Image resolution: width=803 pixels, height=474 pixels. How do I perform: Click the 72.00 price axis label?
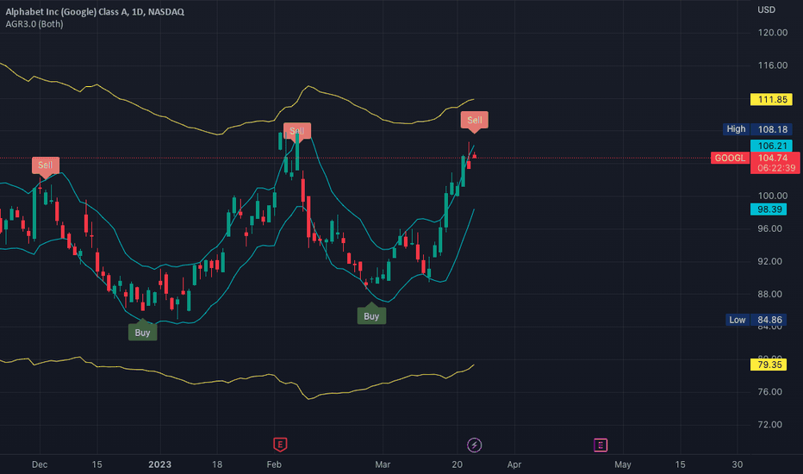pos(769,425)
